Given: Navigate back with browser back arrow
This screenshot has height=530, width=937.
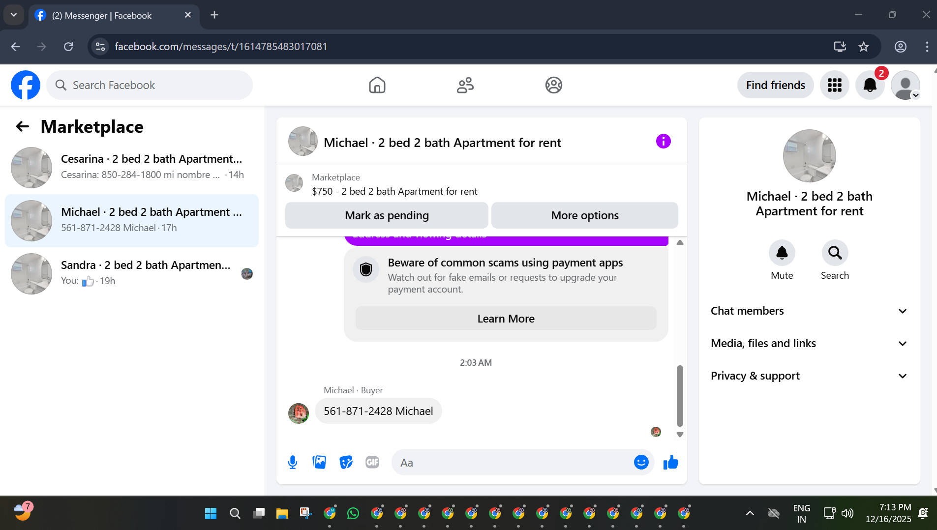Looking at the screenshot, I should coord(15,47).
